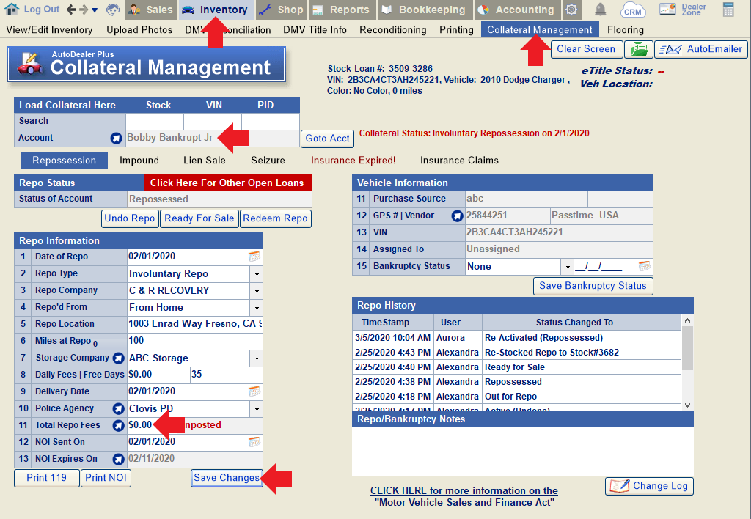Expand the Storage Company dropdown
Image resolution: width=751 pixels, height=519 pixels.
point(257,358)
